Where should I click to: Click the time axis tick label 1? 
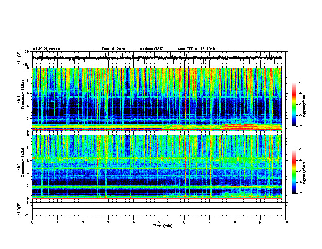(x=57, y=222)
